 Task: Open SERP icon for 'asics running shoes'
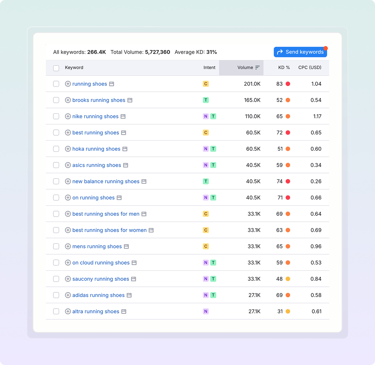(x=126, y=165)
